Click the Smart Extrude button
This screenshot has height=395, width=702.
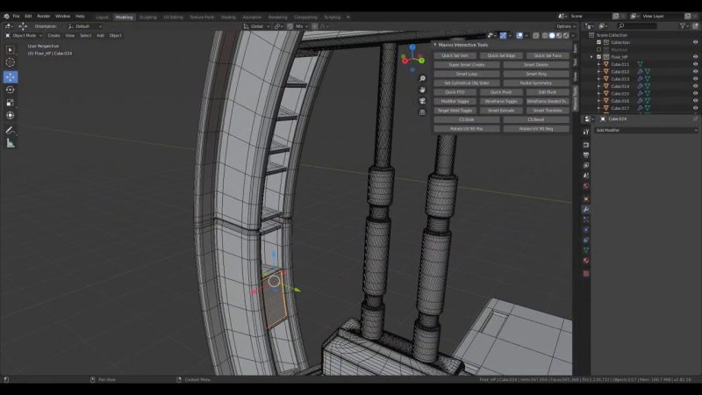[x=501, y=111]
